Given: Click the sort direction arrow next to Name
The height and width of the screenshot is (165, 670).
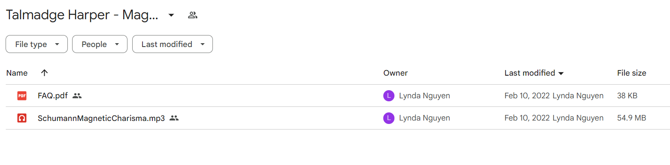Looking at the screenshot, I should 44,73.
